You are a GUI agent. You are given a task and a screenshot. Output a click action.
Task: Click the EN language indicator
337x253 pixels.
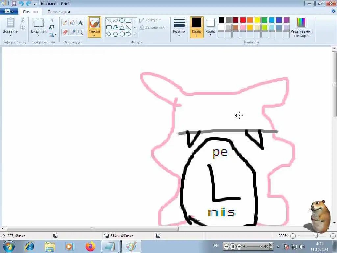[216, 246]
